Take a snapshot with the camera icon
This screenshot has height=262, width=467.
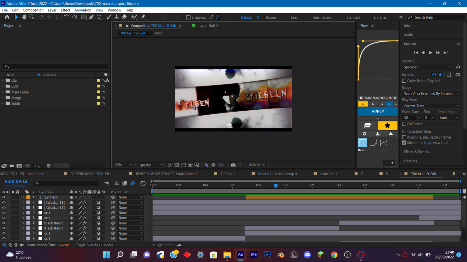pyautogui.click(x=233, y=165)
